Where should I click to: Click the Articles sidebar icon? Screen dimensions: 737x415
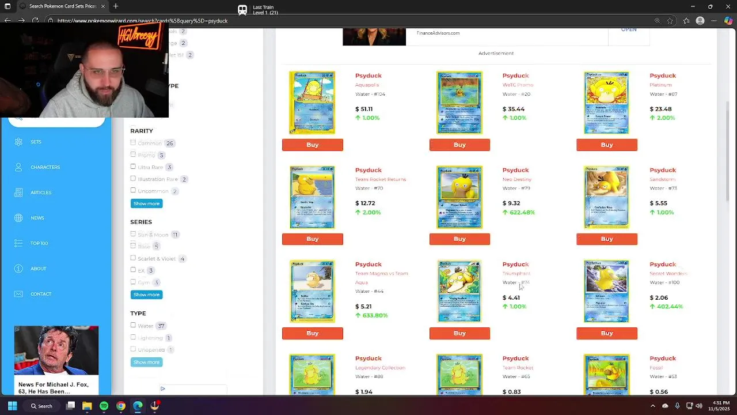coord(18,193)
